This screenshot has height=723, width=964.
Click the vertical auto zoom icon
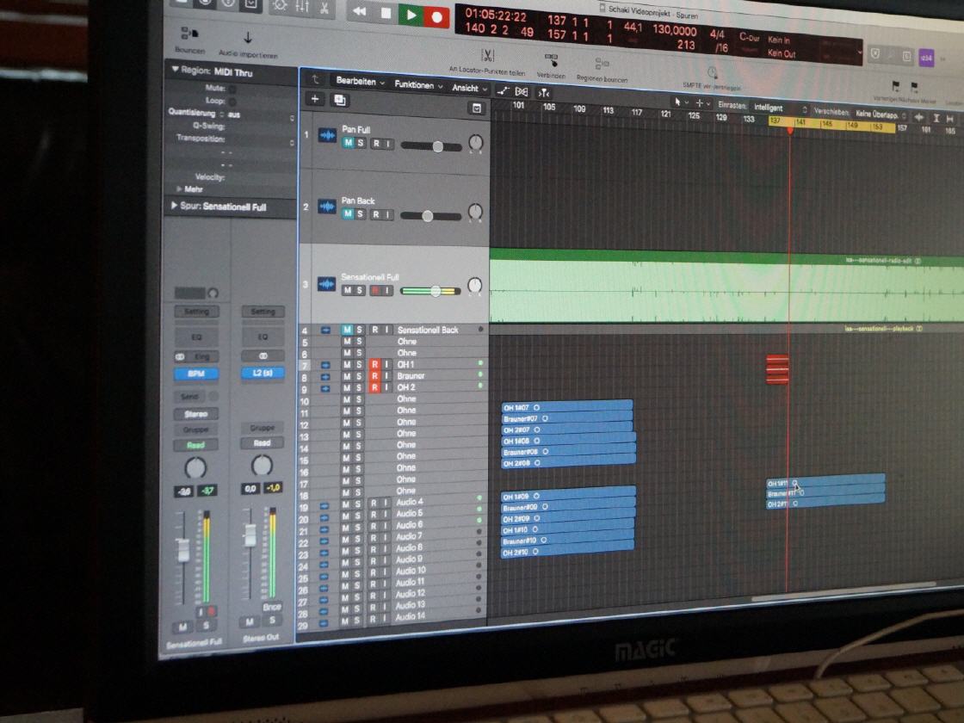coord(936,118)
